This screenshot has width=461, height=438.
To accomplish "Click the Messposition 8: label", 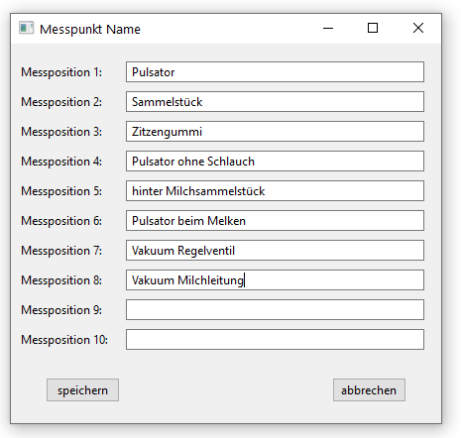I will coord(61,280).
